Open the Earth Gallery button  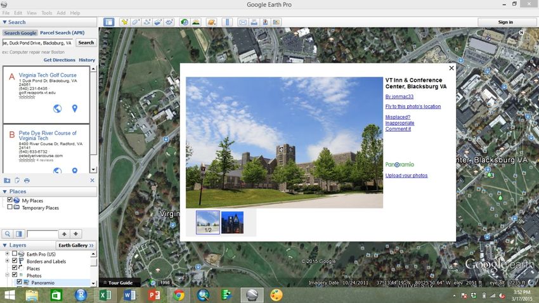[x=75, y=245]
